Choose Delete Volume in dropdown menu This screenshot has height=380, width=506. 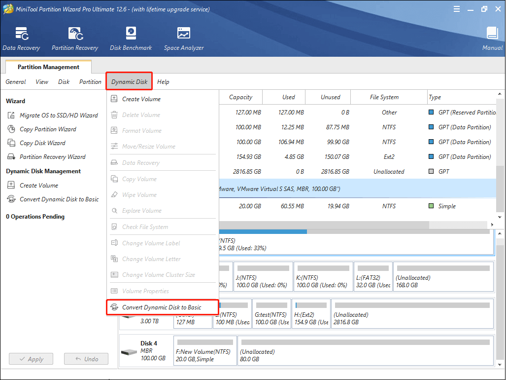click(162, 114)
